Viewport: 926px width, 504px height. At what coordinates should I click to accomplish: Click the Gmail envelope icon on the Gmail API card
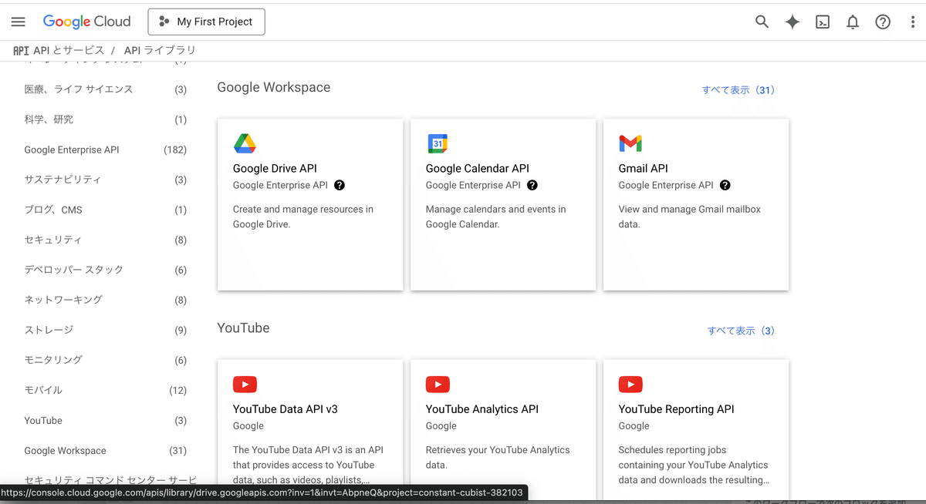tap(630, 143)
